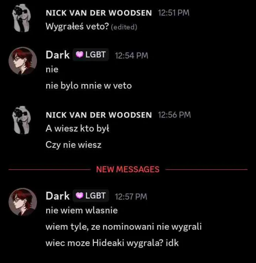Click the 12:54 PM timestamp

pos(132,56)
